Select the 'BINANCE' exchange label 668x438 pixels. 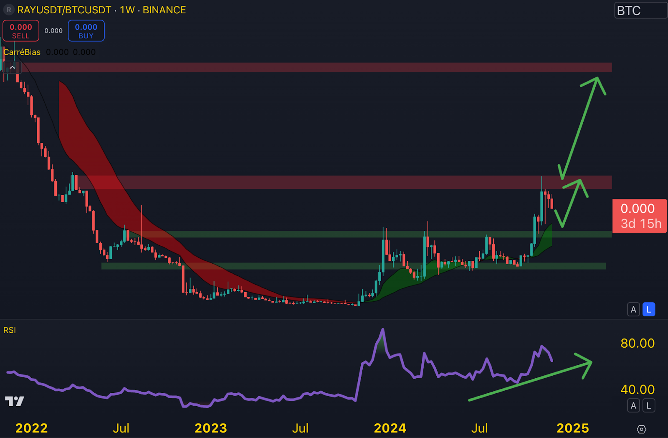tap(164, 10)
